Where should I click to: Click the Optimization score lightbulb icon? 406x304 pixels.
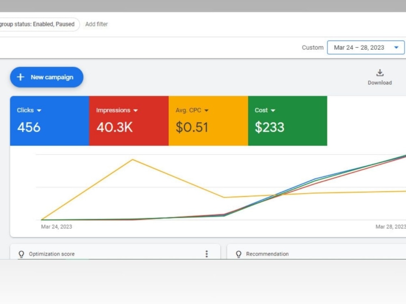click(21, 254)
